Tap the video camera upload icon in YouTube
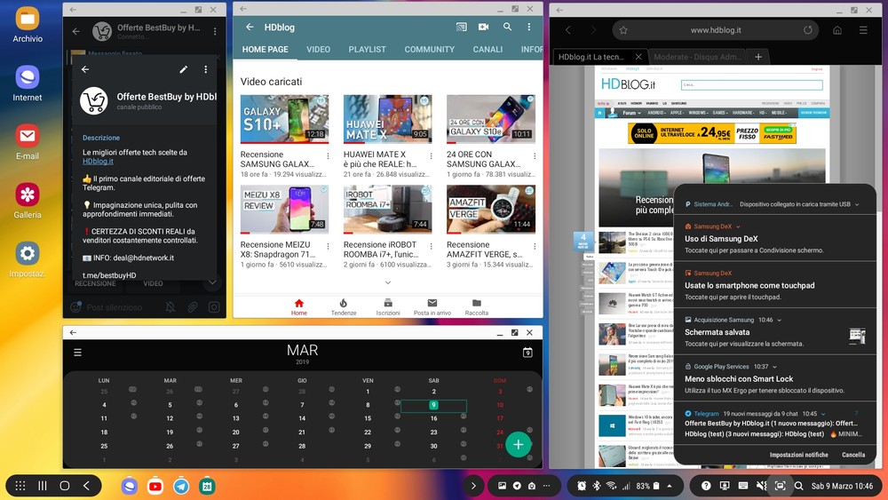This screenshot has height=500, width=888. (483, 27)
